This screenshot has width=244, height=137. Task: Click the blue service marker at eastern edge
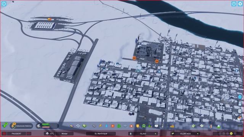click(236, 71)
